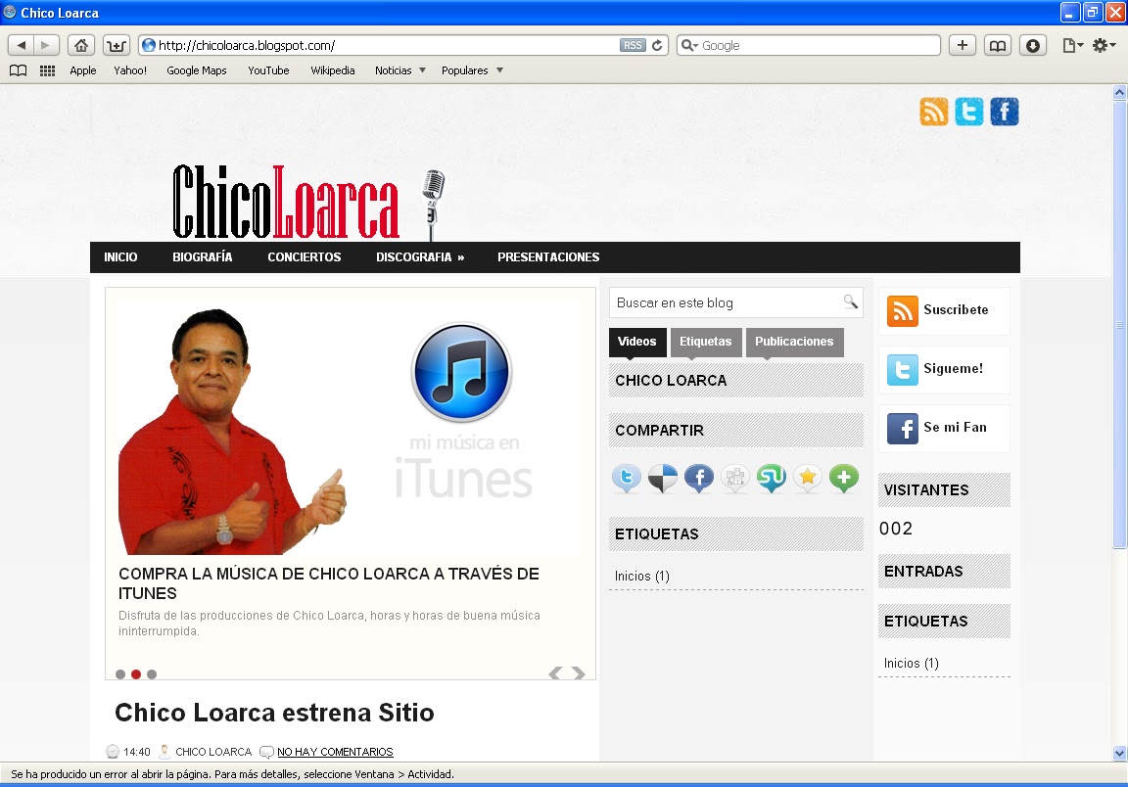Click the add bookmark button
The image size is (1128, 787).
point(116,45)
